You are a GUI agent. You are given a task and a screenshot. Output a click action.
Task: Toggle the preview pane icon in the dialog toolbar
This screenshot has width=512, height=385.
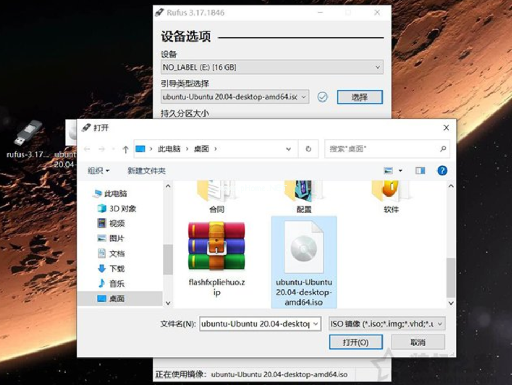(x=421, y=170)
